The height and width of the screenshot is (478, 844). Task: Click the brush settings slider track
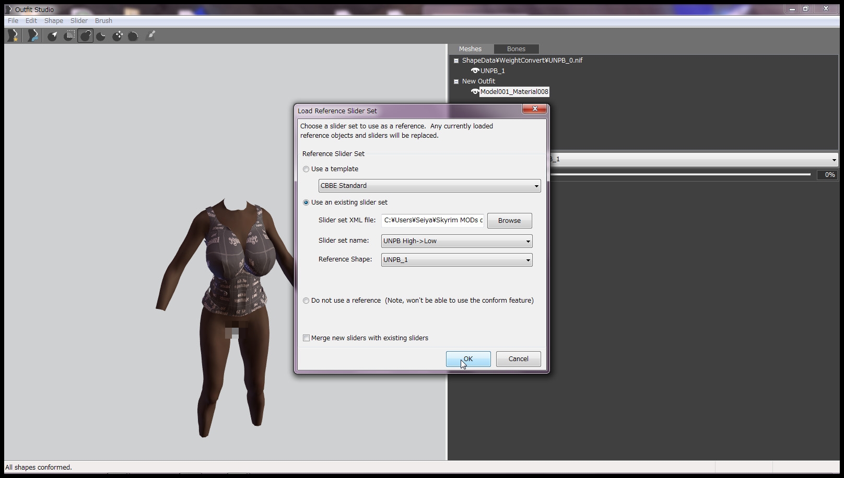tap(681, 174)
